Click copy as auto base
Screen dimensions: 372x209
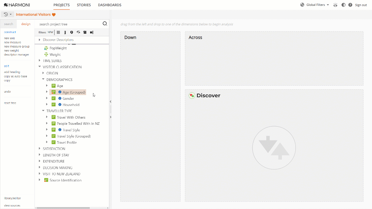(16, 76)
